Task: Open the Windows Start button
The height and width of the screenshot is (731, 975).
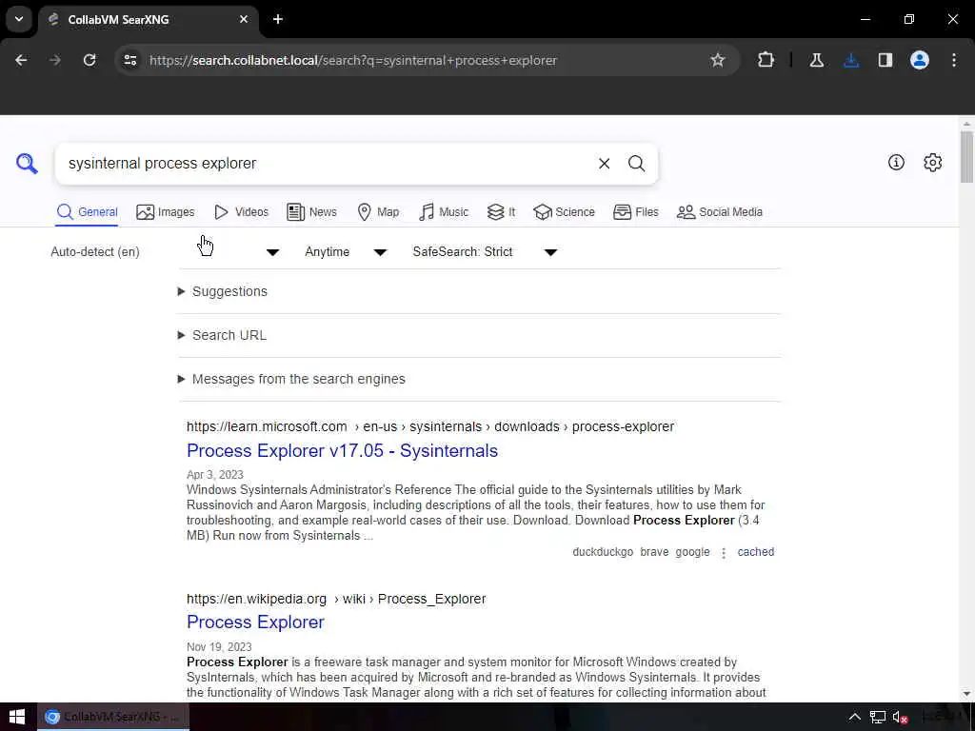Action: (x=17, y=717)
